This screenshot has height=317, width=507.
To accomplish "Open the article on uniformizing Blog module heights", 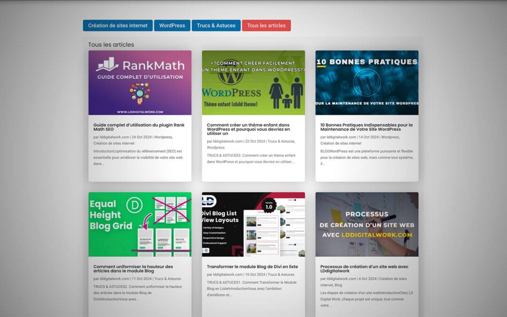I will [x=137, y=268].
